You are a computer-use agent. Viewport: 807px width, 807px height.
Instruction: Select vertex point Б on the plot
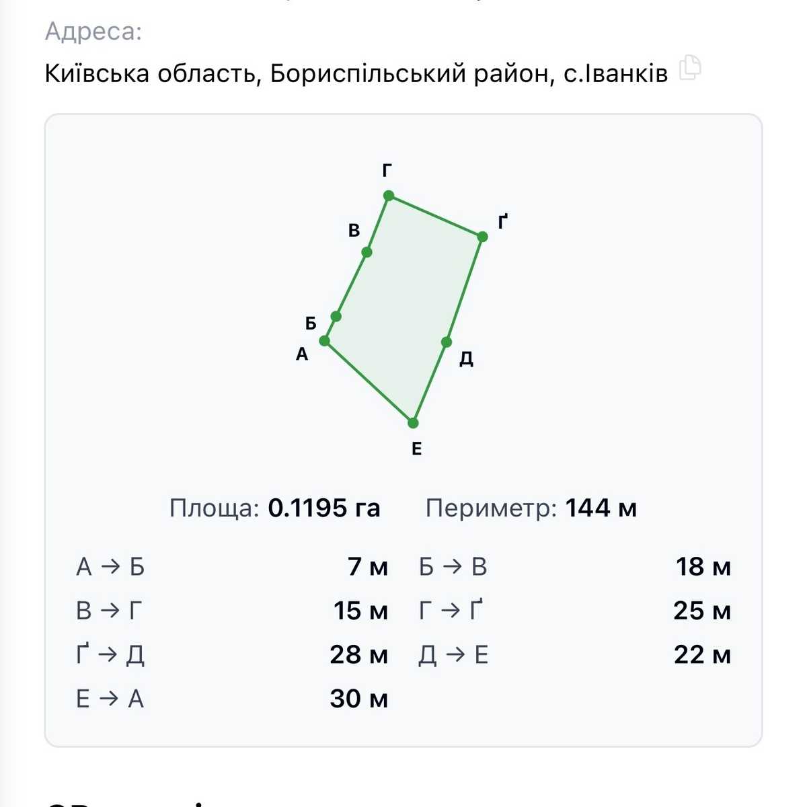point(336,316)
